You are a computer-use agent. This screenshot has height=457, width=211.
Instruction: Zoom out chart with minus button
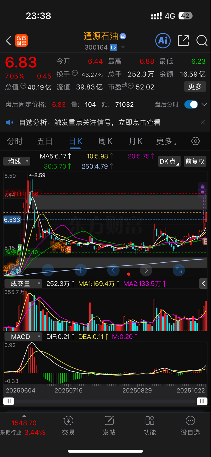tap(48, 271)
